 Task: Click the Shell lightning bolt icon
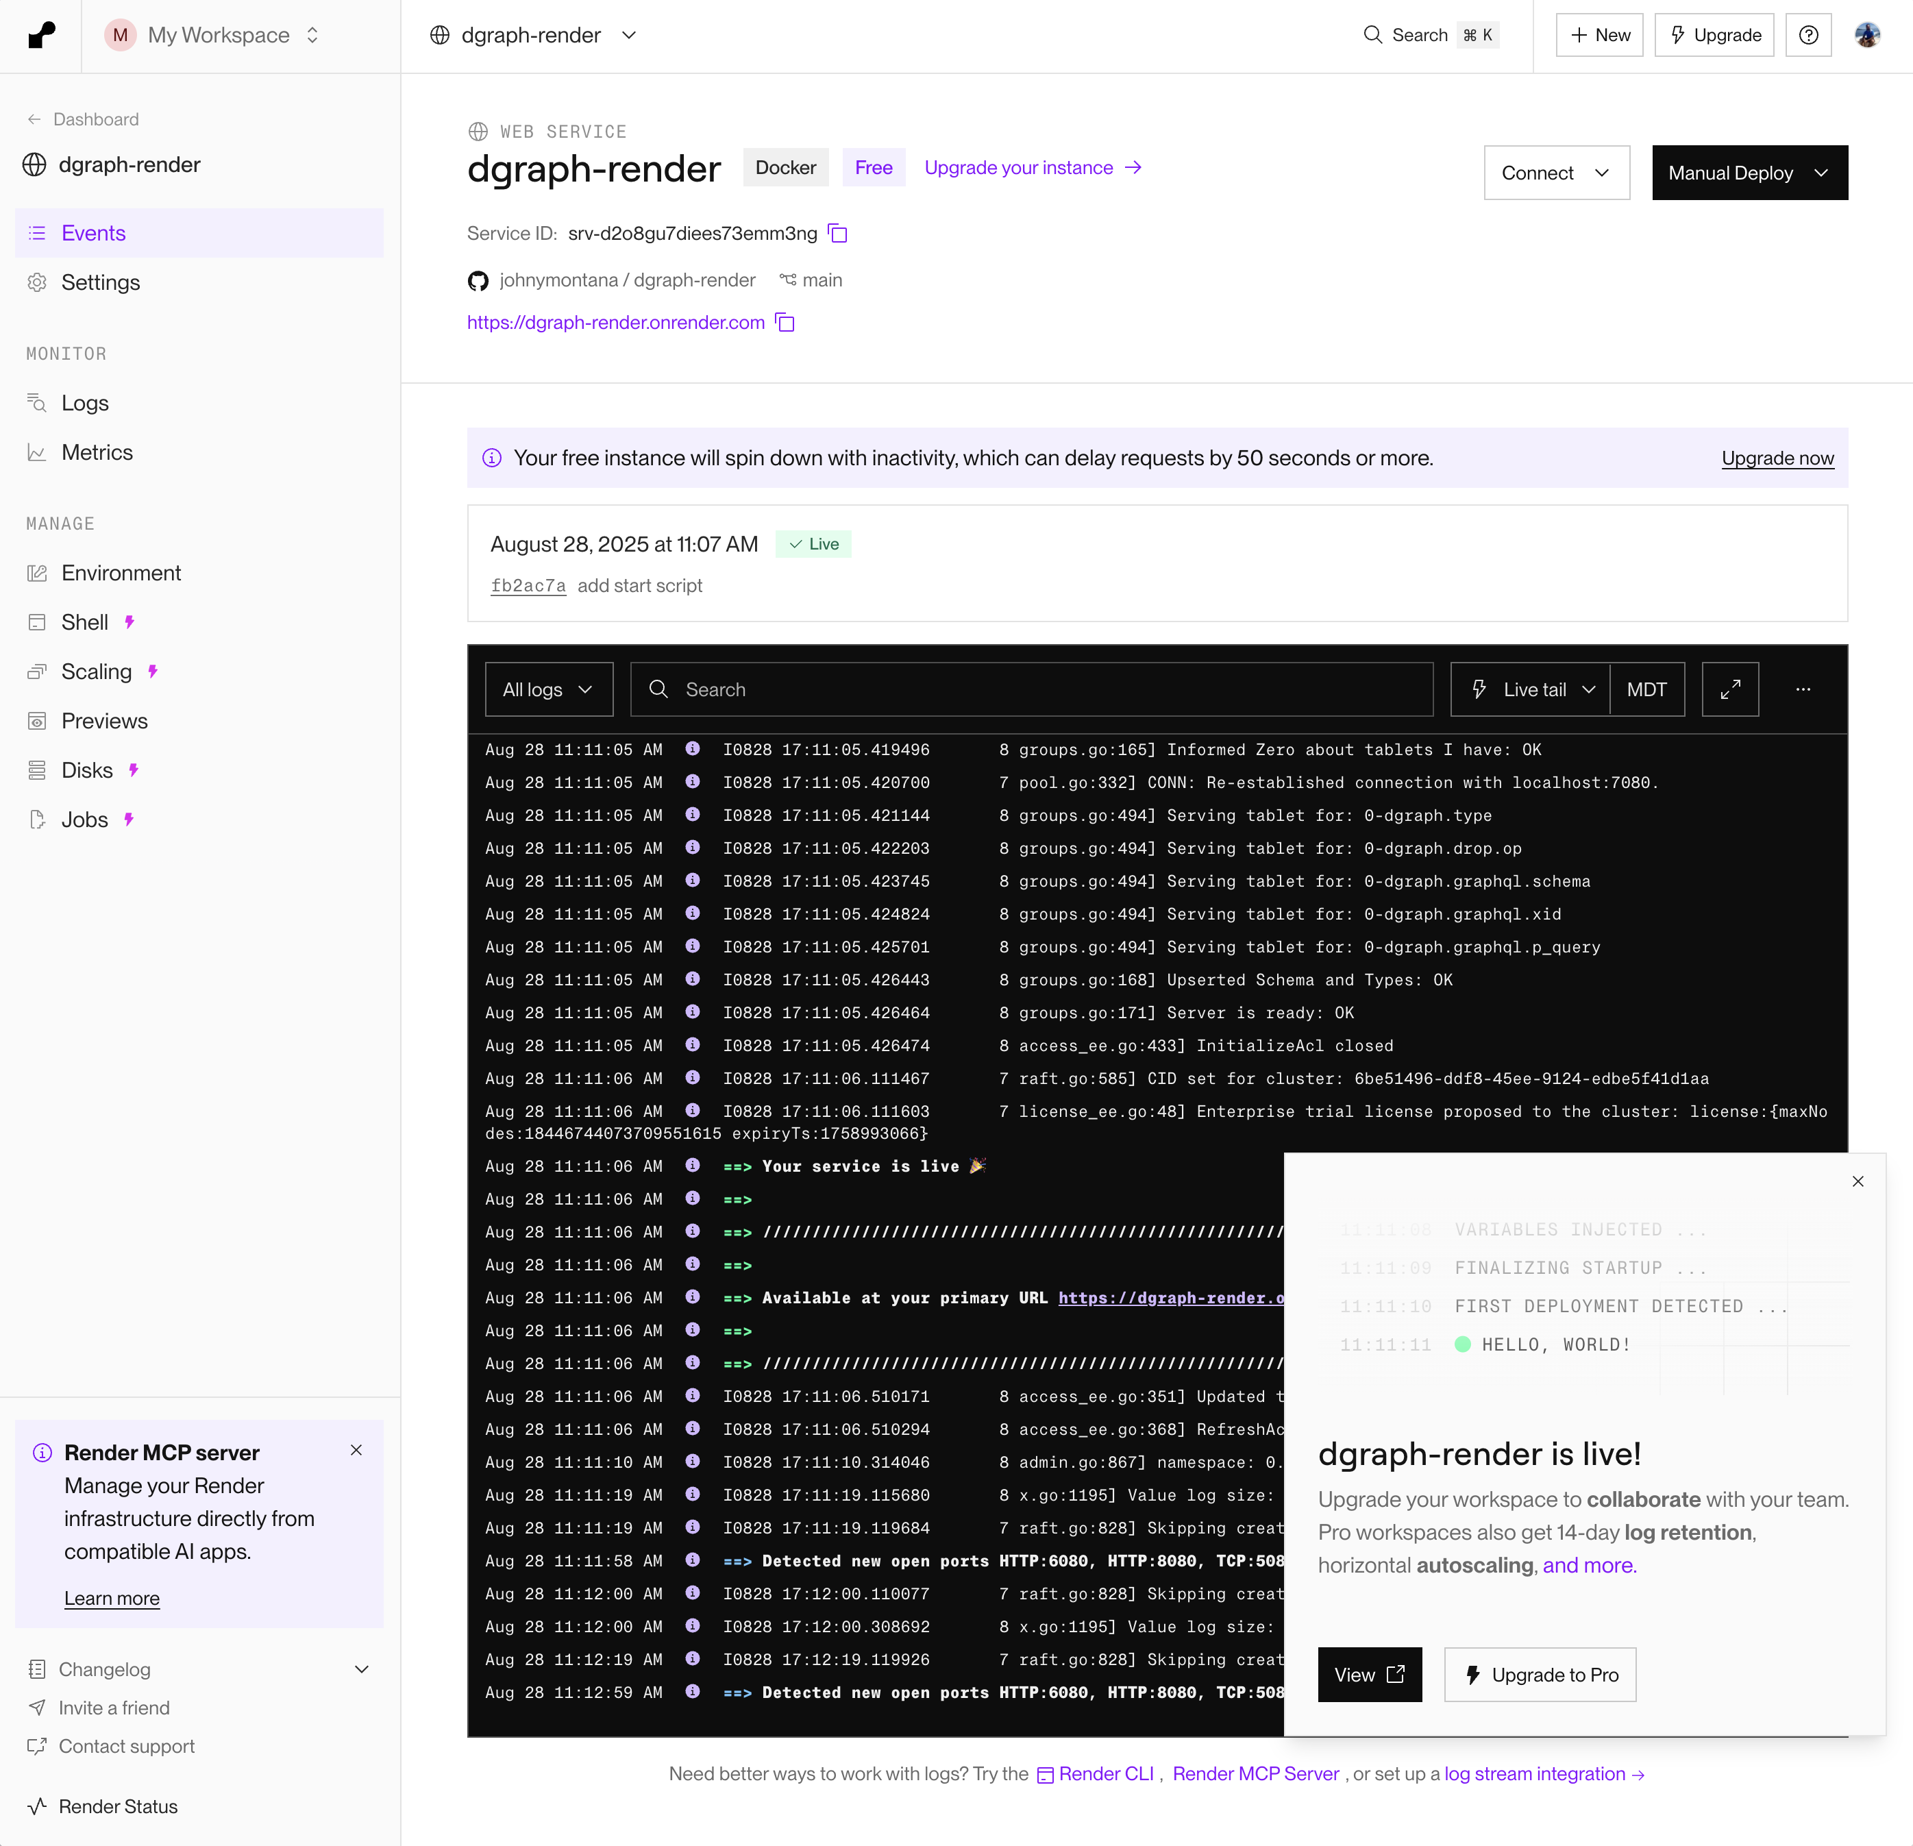[x=129, y=622]
